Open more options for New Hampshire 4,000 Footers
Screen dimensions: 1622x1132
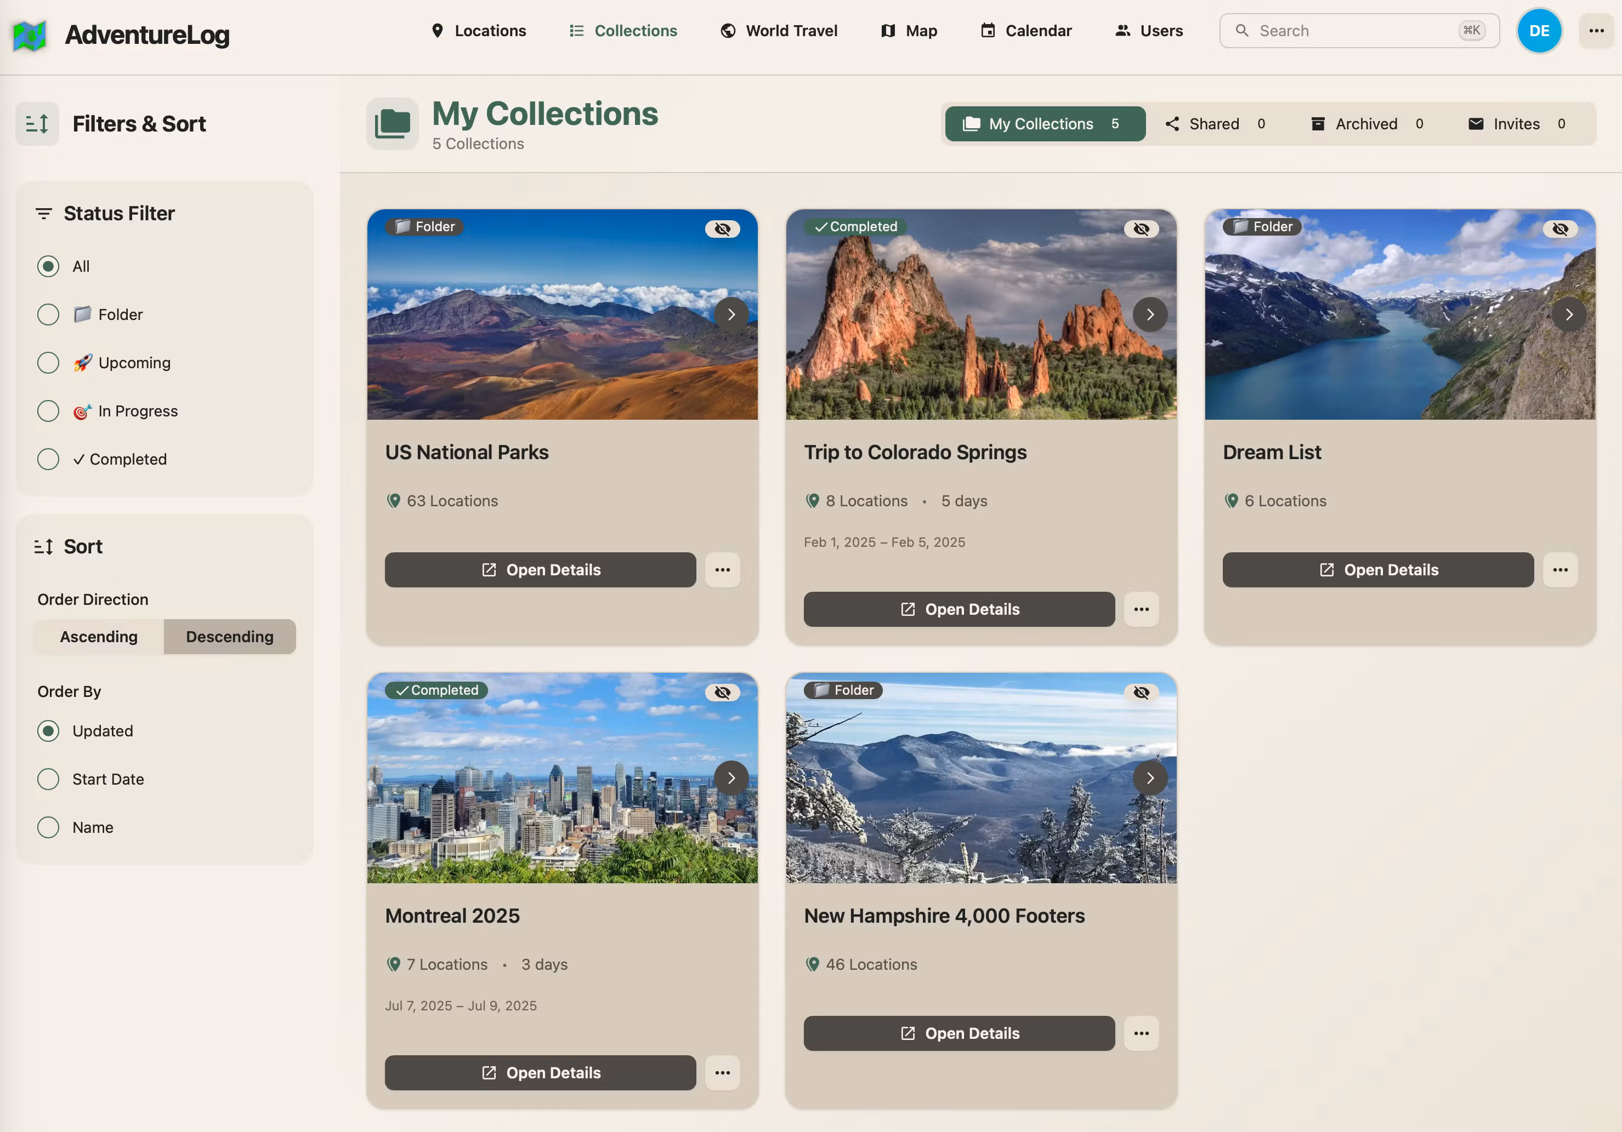pos(1141,1033)
